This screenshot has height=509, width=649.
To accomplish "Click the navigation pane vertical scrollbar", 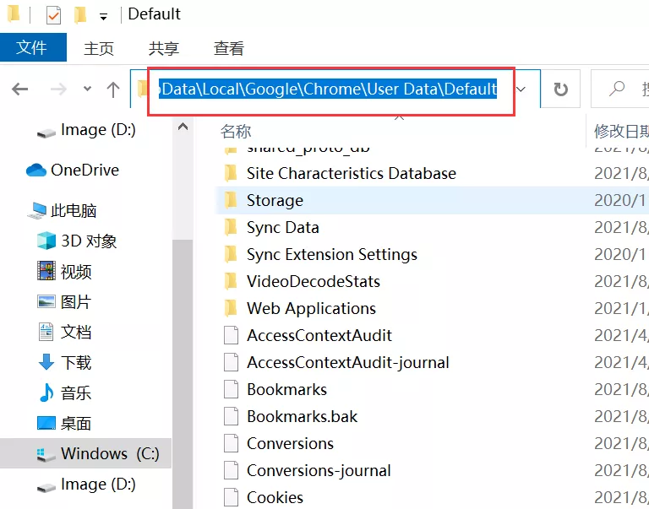I will click(182, 338).
